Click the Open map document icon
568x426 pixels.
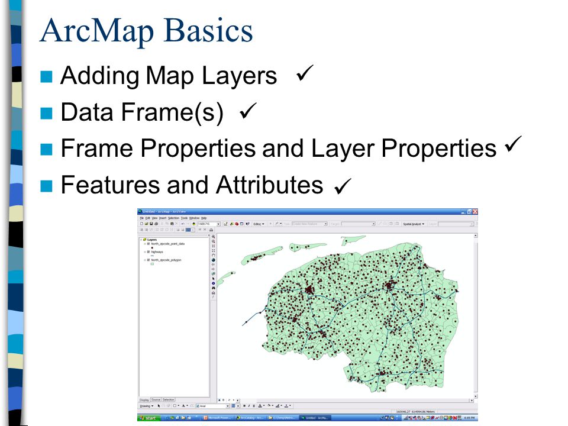[x=147, y=224]
